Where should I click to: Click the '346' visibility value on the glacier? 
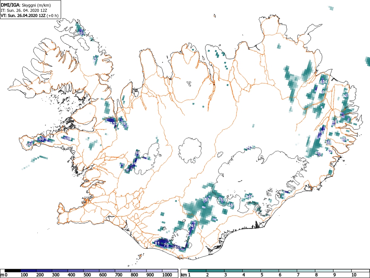click(249, 196)
